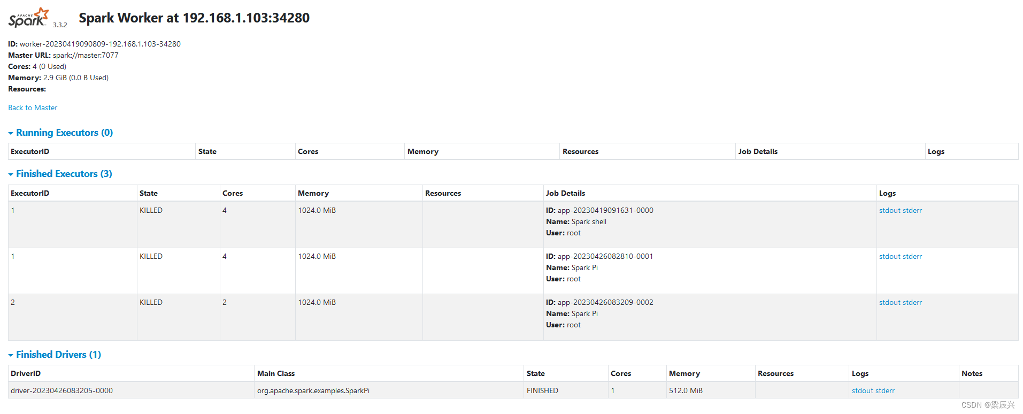Viewport: 1023px width, 414px height.
Task: Collapse the Finished Drivers (1) section
Action: tap(55, 355)
